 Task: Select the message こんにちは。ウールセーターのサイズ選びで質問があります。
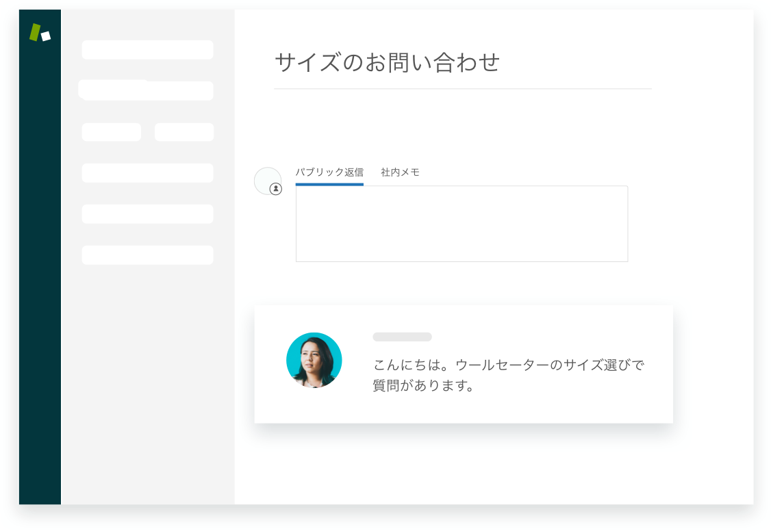point(509,375)
